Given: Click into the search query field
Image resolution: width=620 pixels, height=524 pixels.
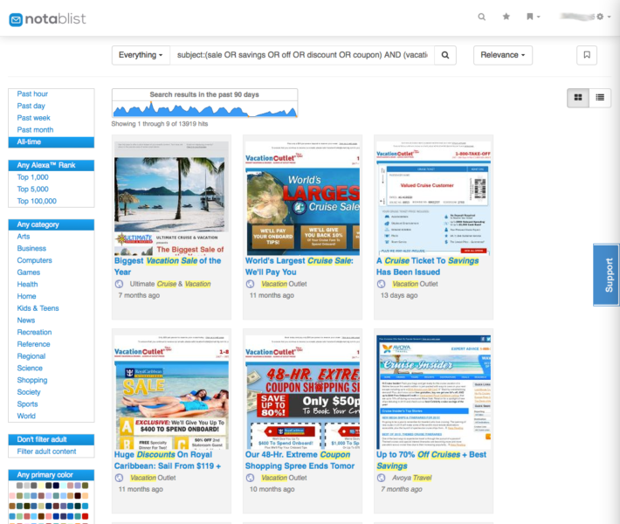Looking at the screenshot, I should (302, 55).
